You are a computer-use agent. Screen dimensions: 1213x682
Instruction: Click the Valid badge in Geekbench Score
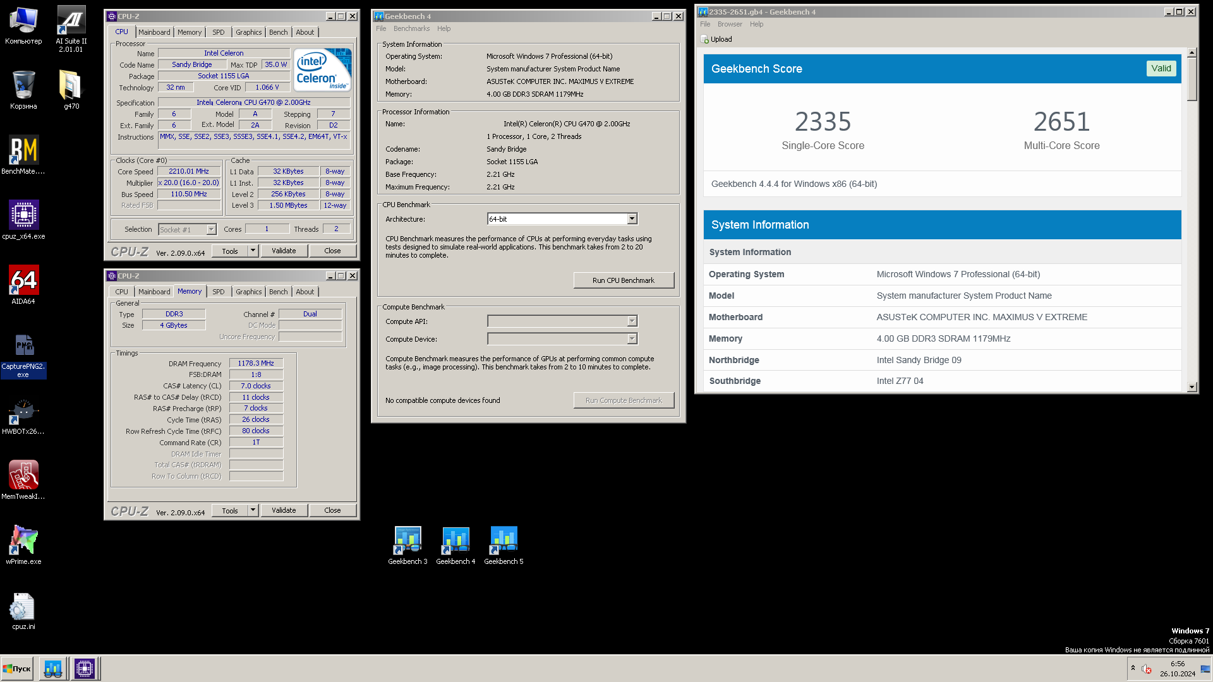[1161, 68]
